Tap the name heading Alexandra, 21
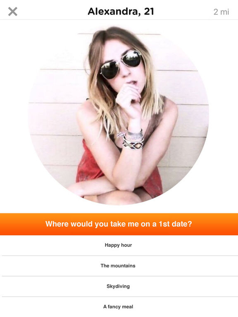The height and width of the screenshot is (317, 238). pyautogui.click(x=121, y=12)
